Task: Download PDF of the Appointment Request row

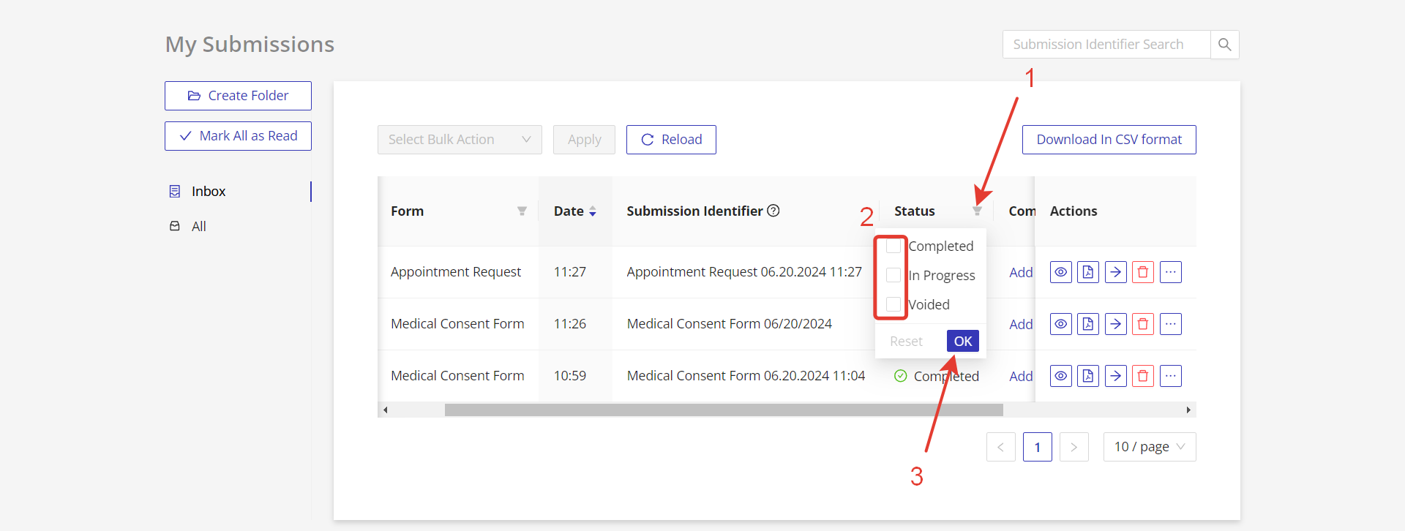Action: (1087, 272)
